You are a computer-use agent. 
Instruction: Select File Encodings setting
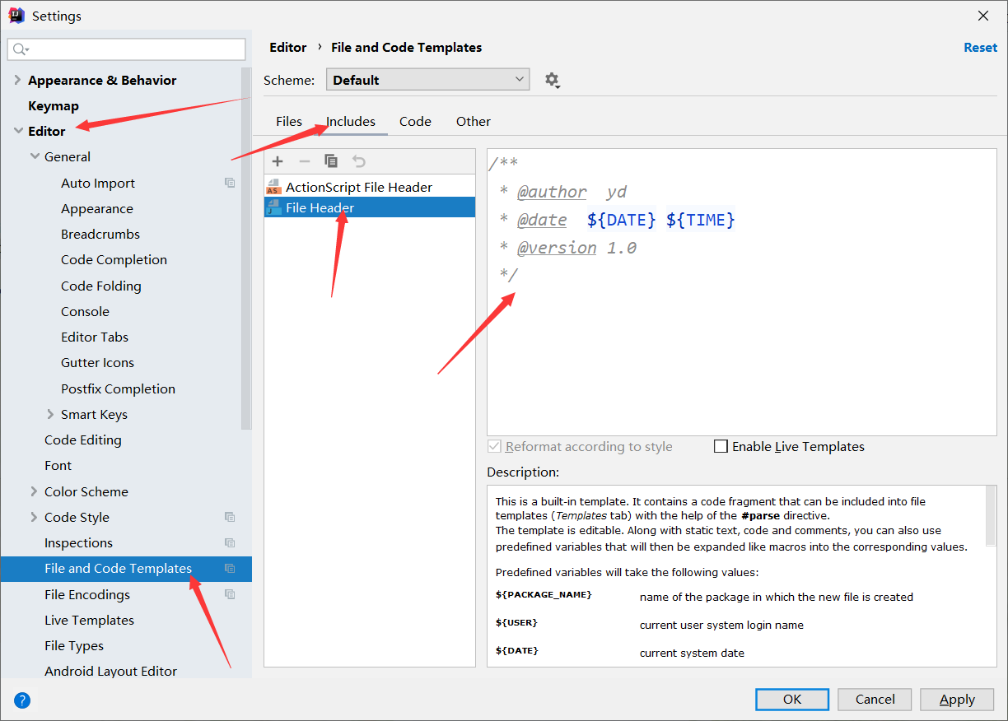click(x=87, y=594)
